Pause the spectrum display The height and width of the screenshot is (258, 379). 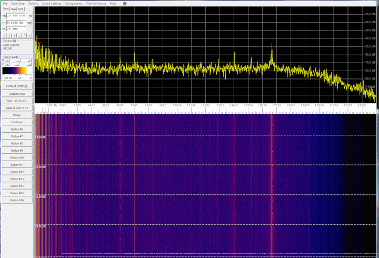[17, 115]
